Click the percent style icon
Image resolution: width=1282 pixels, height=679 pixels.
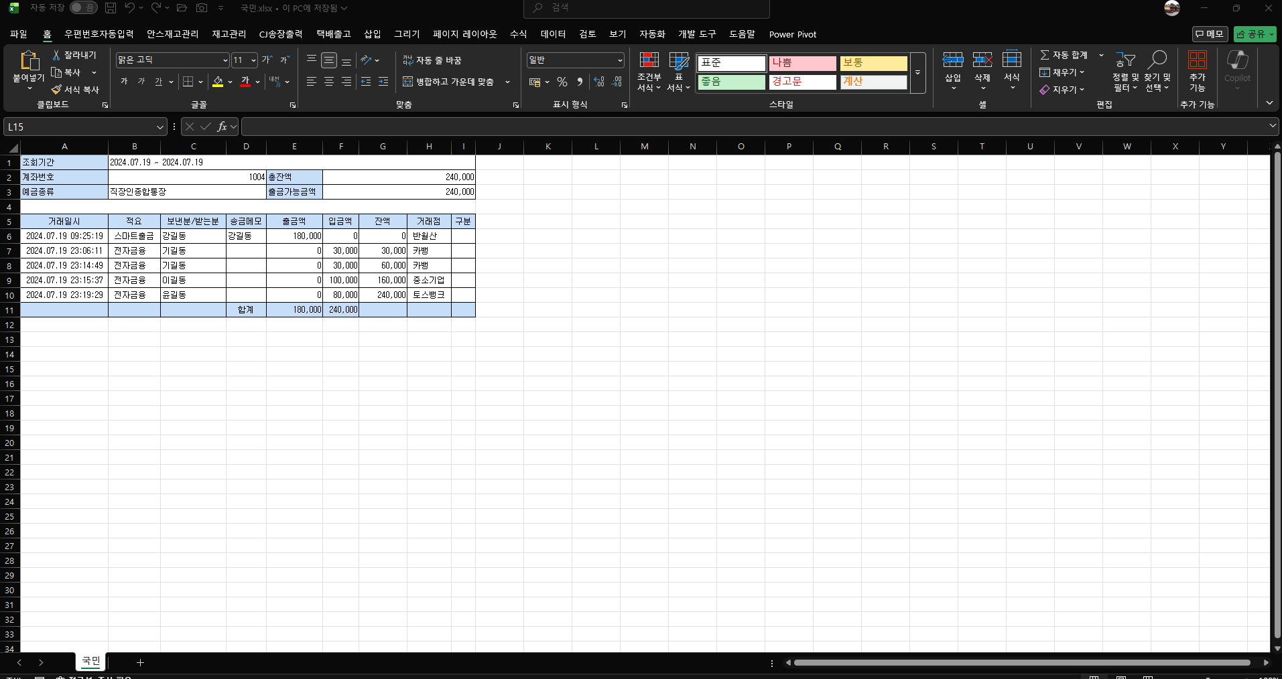point(562,82)
